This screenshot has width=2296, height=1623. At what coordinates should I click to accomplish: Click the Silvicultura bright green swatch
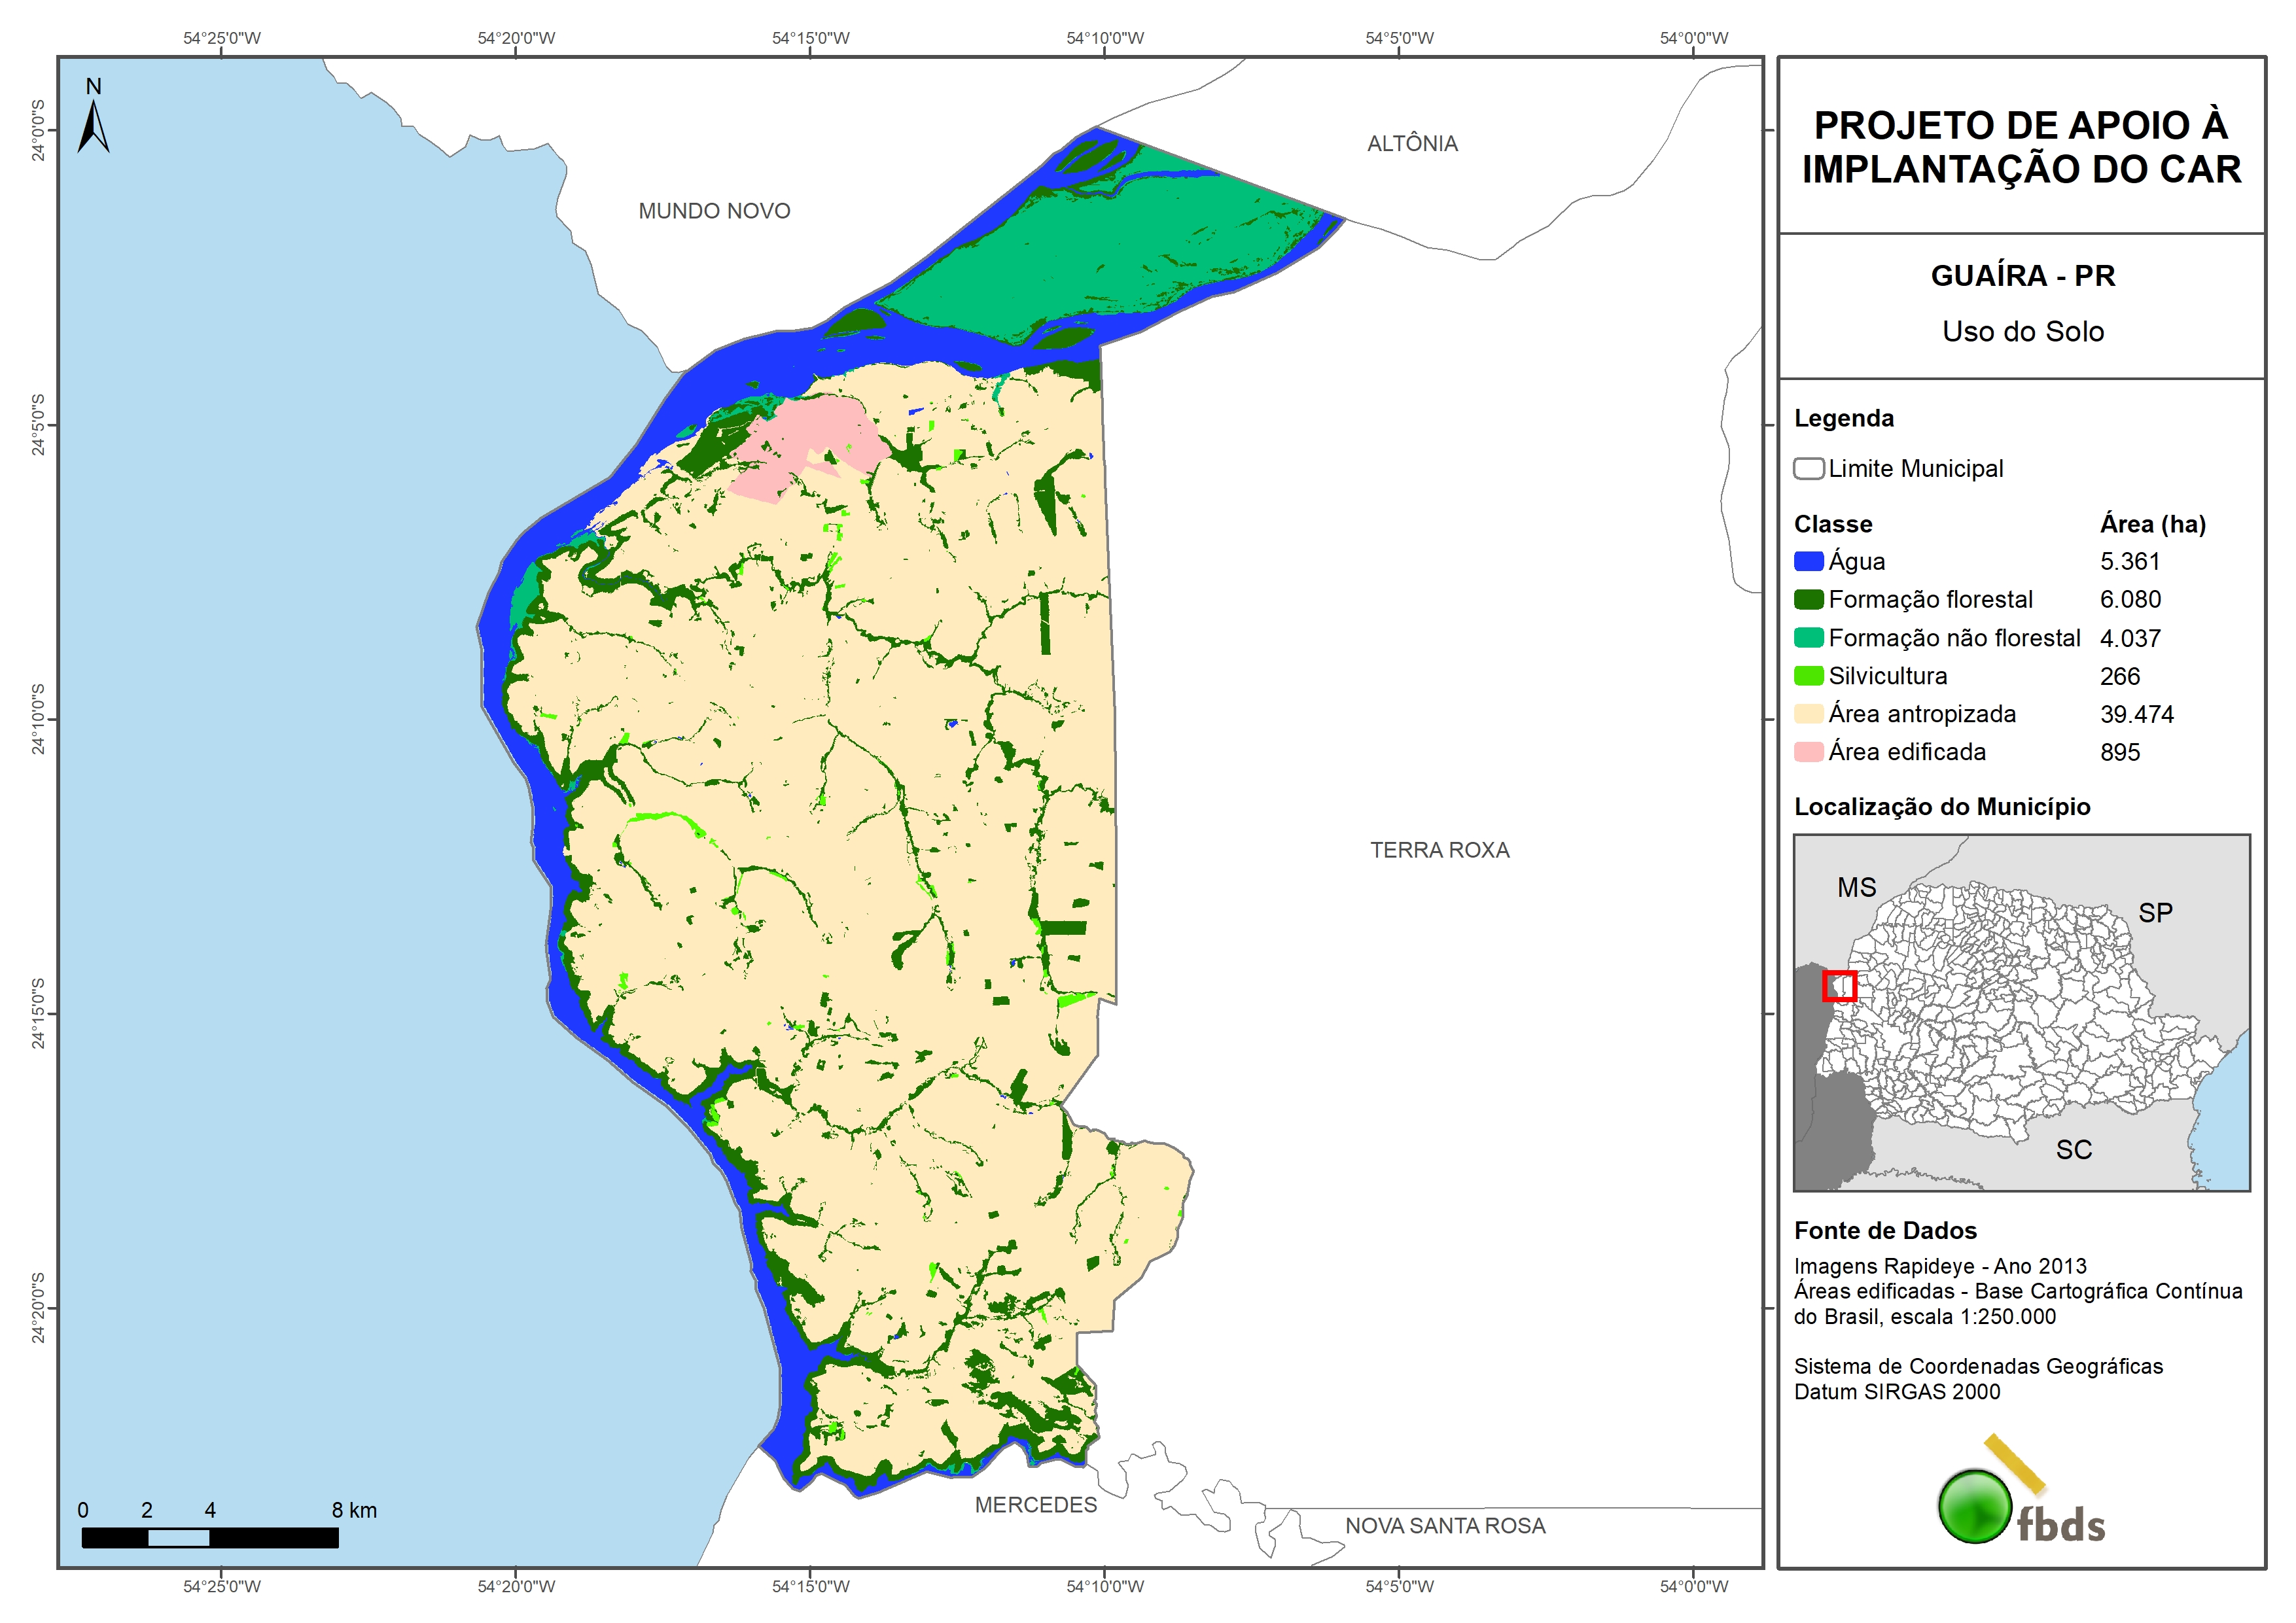(1808, 676)
